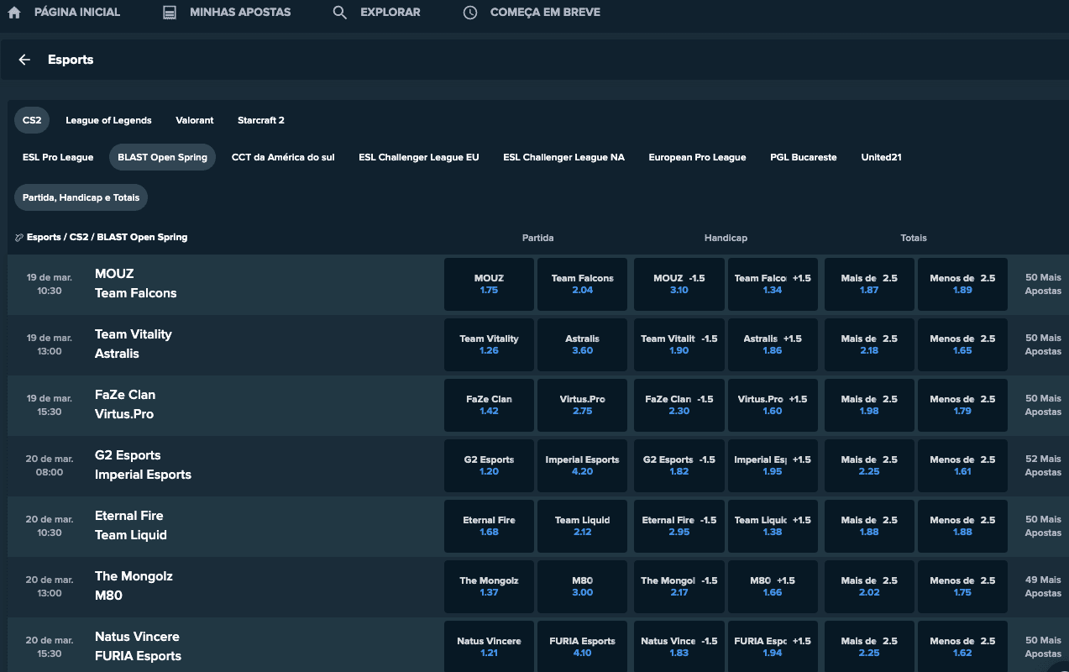Open 52 Mais Apostas for G2 Esports
The image size is (1069, 672).
click(x=1043, y=465)
